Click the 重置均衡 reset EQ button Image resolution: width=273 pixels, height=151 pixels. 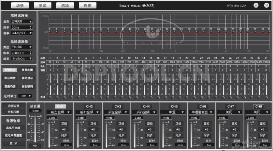pyautogui.click(x=27, y=70)
